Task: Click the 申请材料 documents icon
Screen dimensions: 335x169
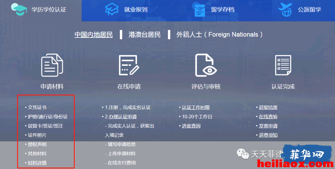Action: [52, 65]
